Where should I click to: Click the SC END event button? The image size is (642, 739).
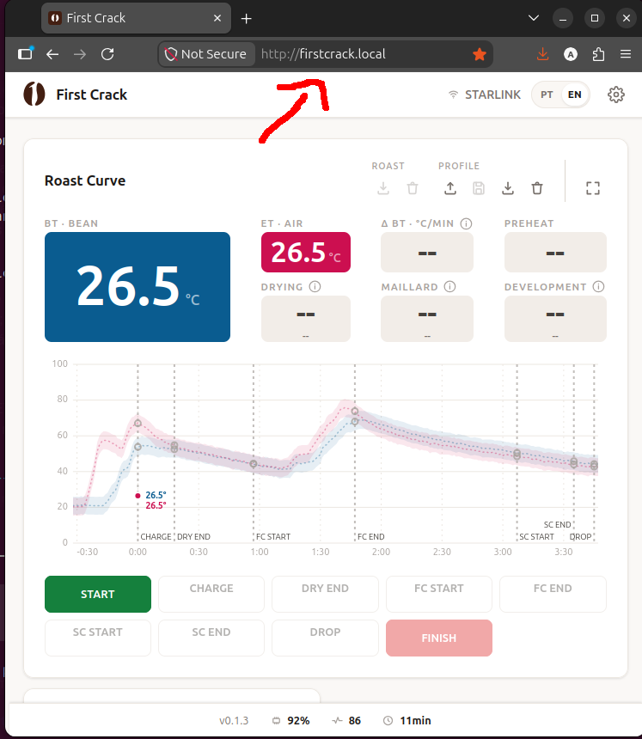[211, 638]
